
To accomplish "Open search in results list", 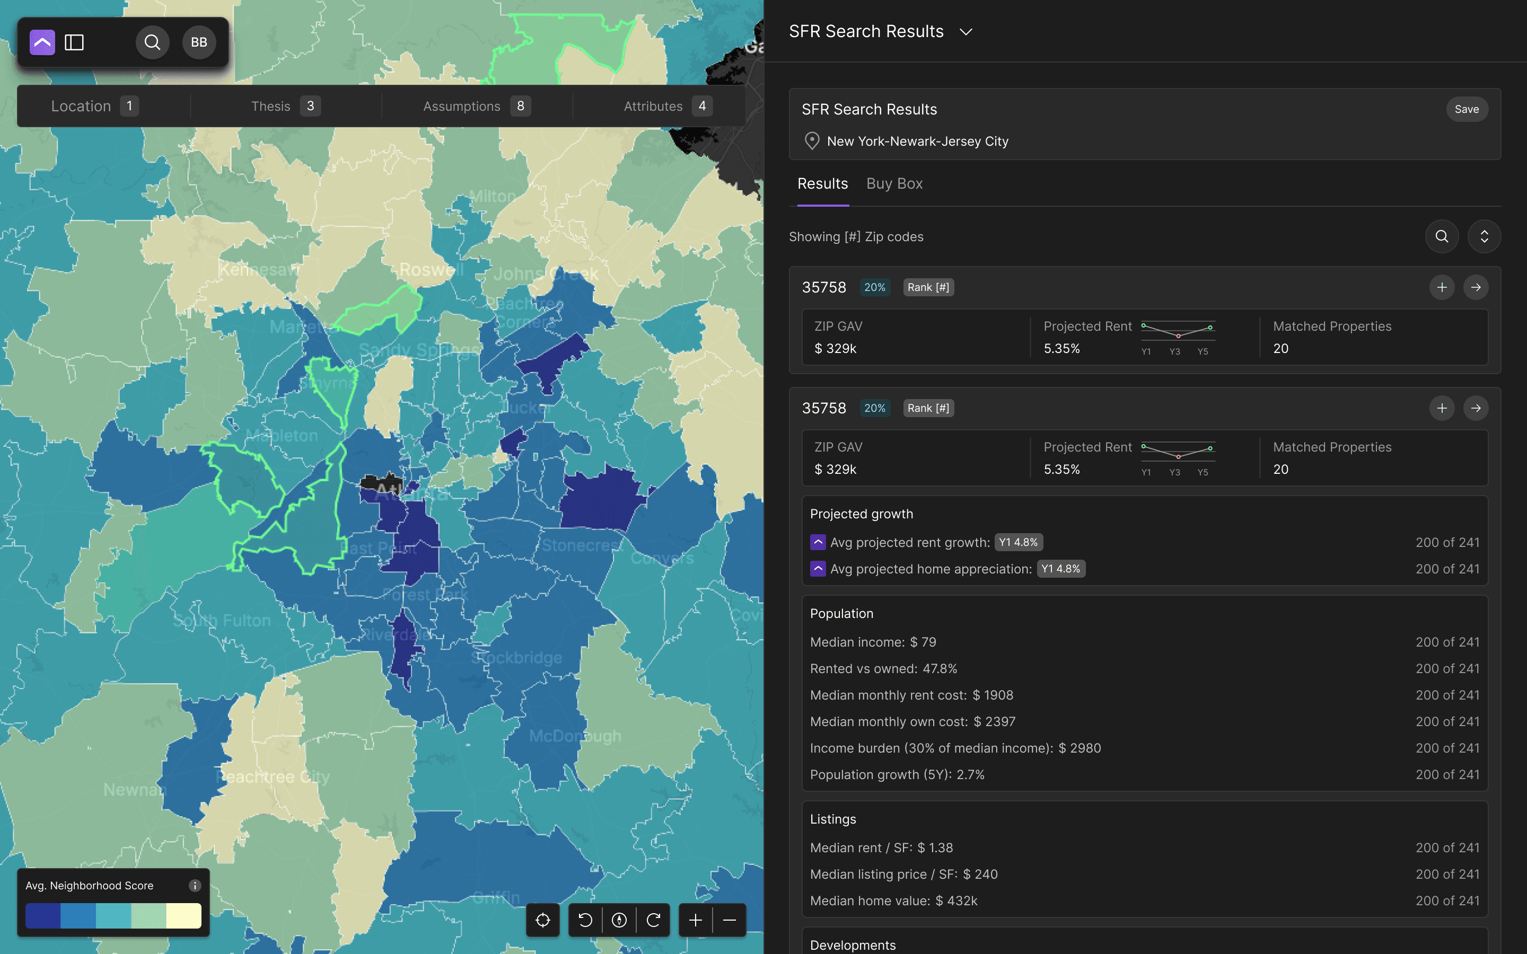I will (x=1442, y=236).
